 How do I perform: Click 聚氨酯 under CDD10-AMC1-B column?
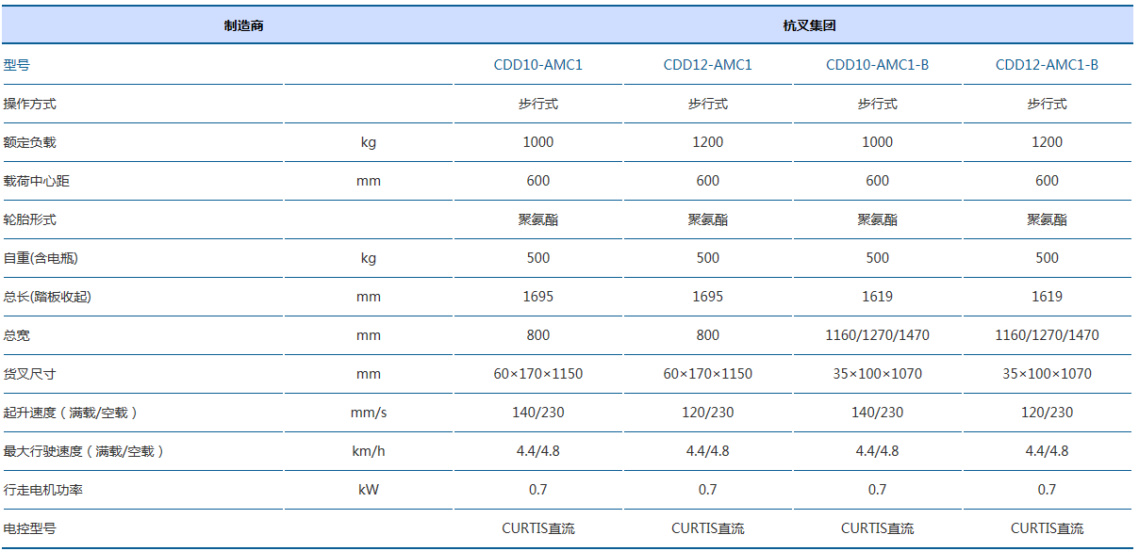click(878, 219)
